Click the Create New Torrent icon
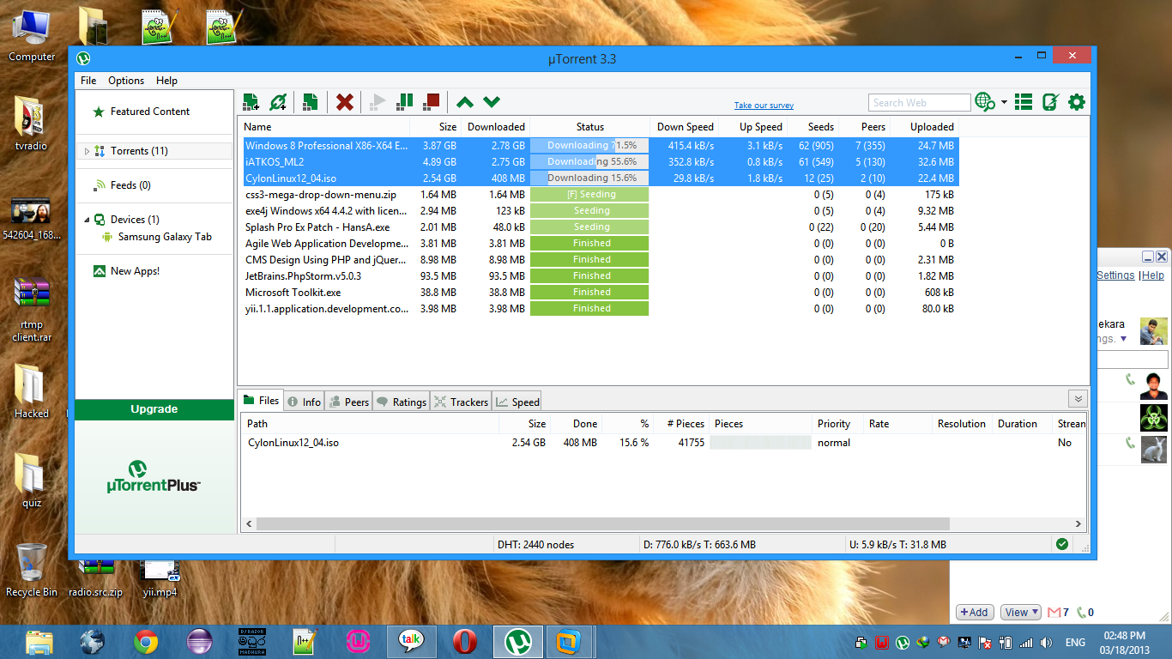The image size is (1172, 659). (x=311, y=103)
